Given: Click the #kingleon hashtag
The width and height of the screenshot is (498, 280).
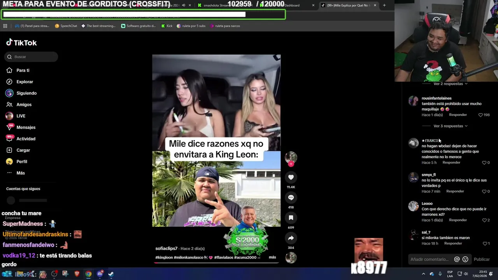Looking at the screenshot, I should [x=164, y=257].
